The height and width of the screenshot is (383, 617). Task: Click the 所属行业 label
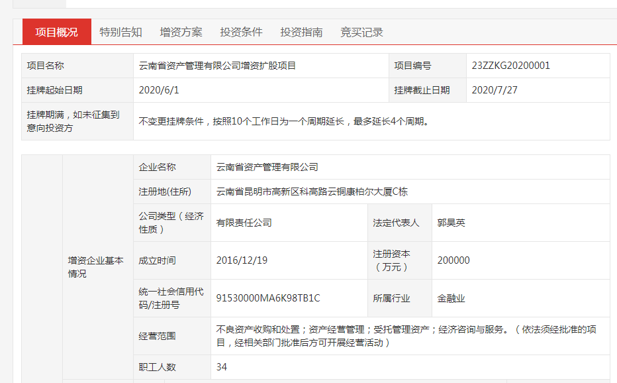pos(391,298)
